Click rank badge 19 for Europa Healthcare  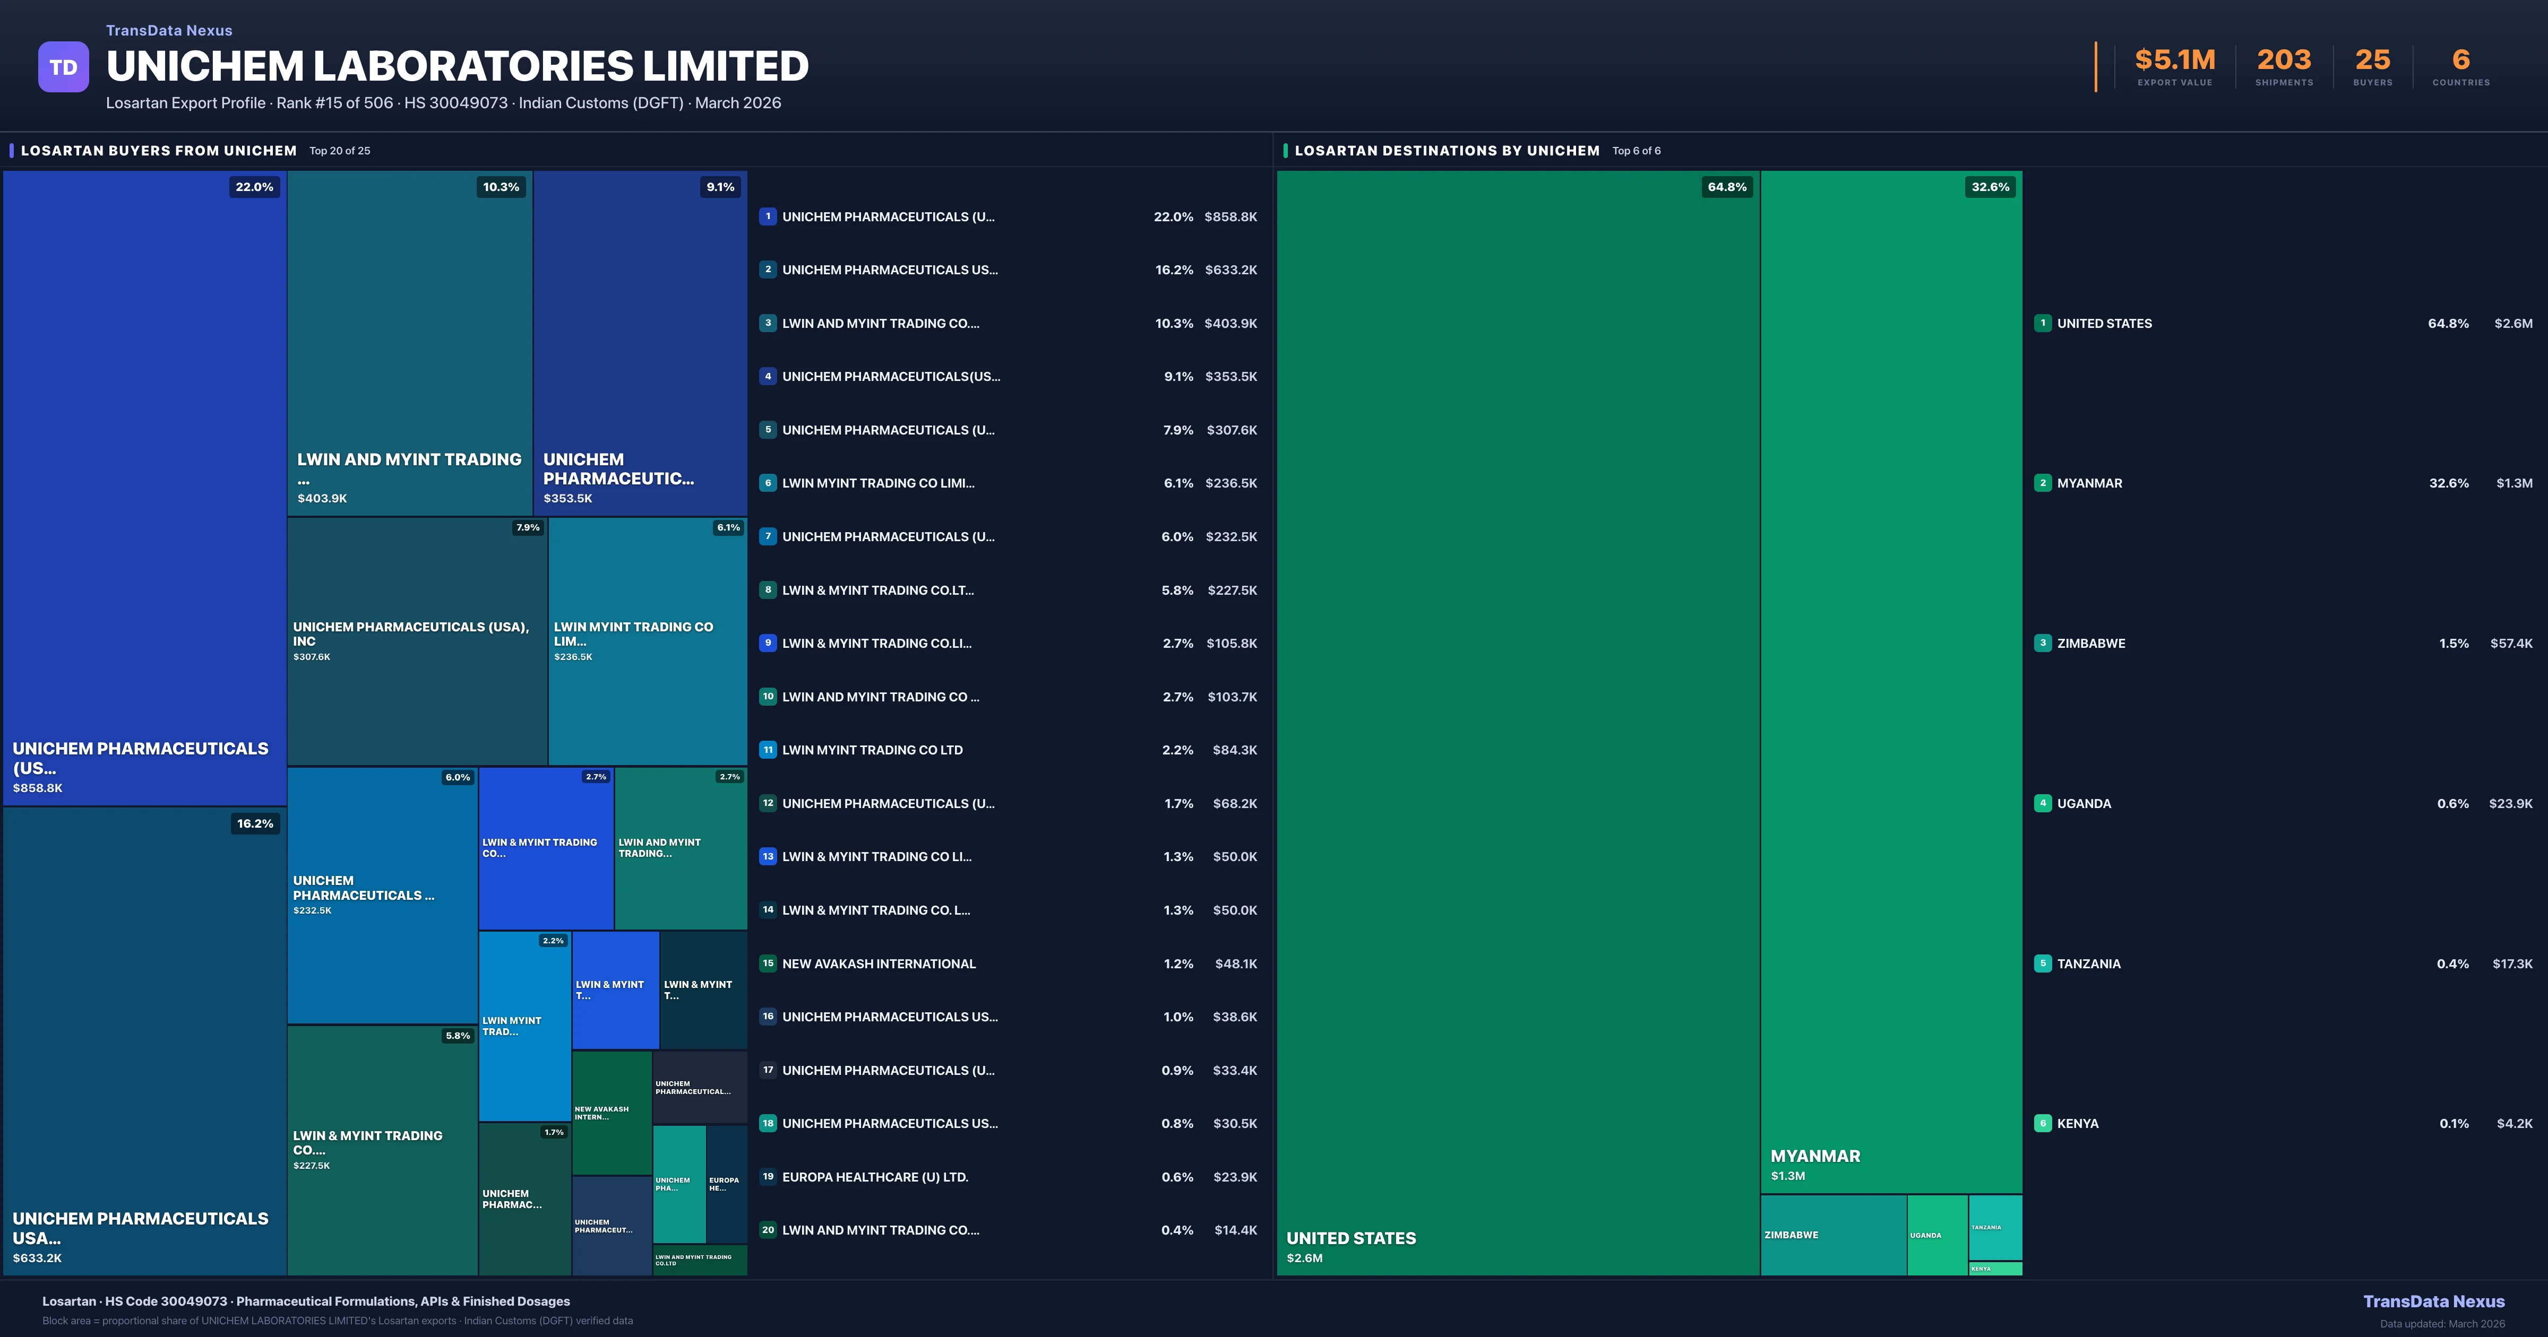click(768, 1177)
